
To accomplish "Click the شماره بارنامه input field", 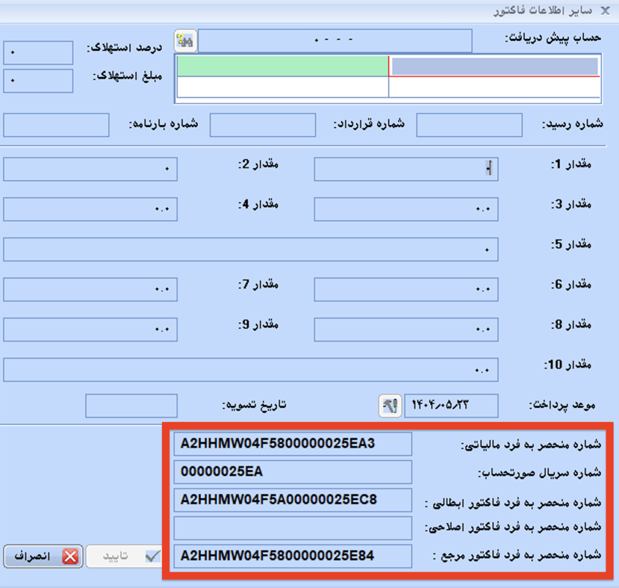I will coord(56,125).
